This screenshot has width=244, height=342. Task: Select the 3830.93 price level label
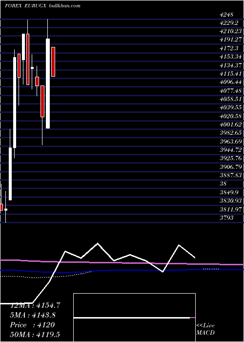click(x=231, y=200)
